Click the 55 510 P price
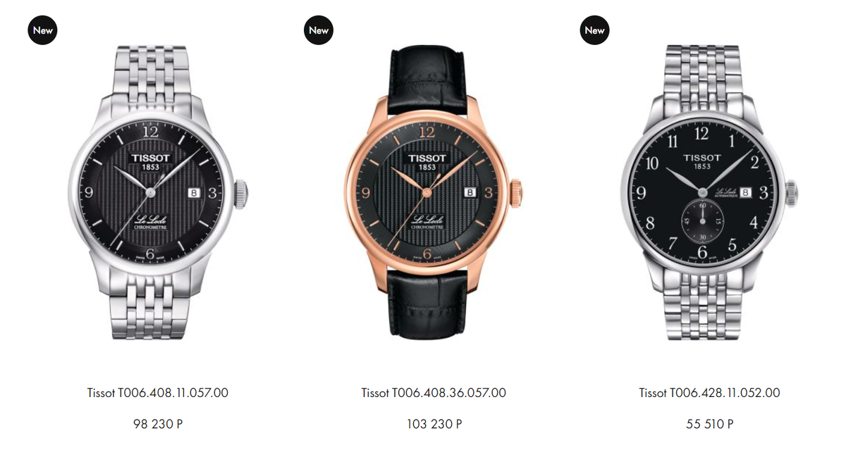Screen dimensions: 846x452 point(709,424)
